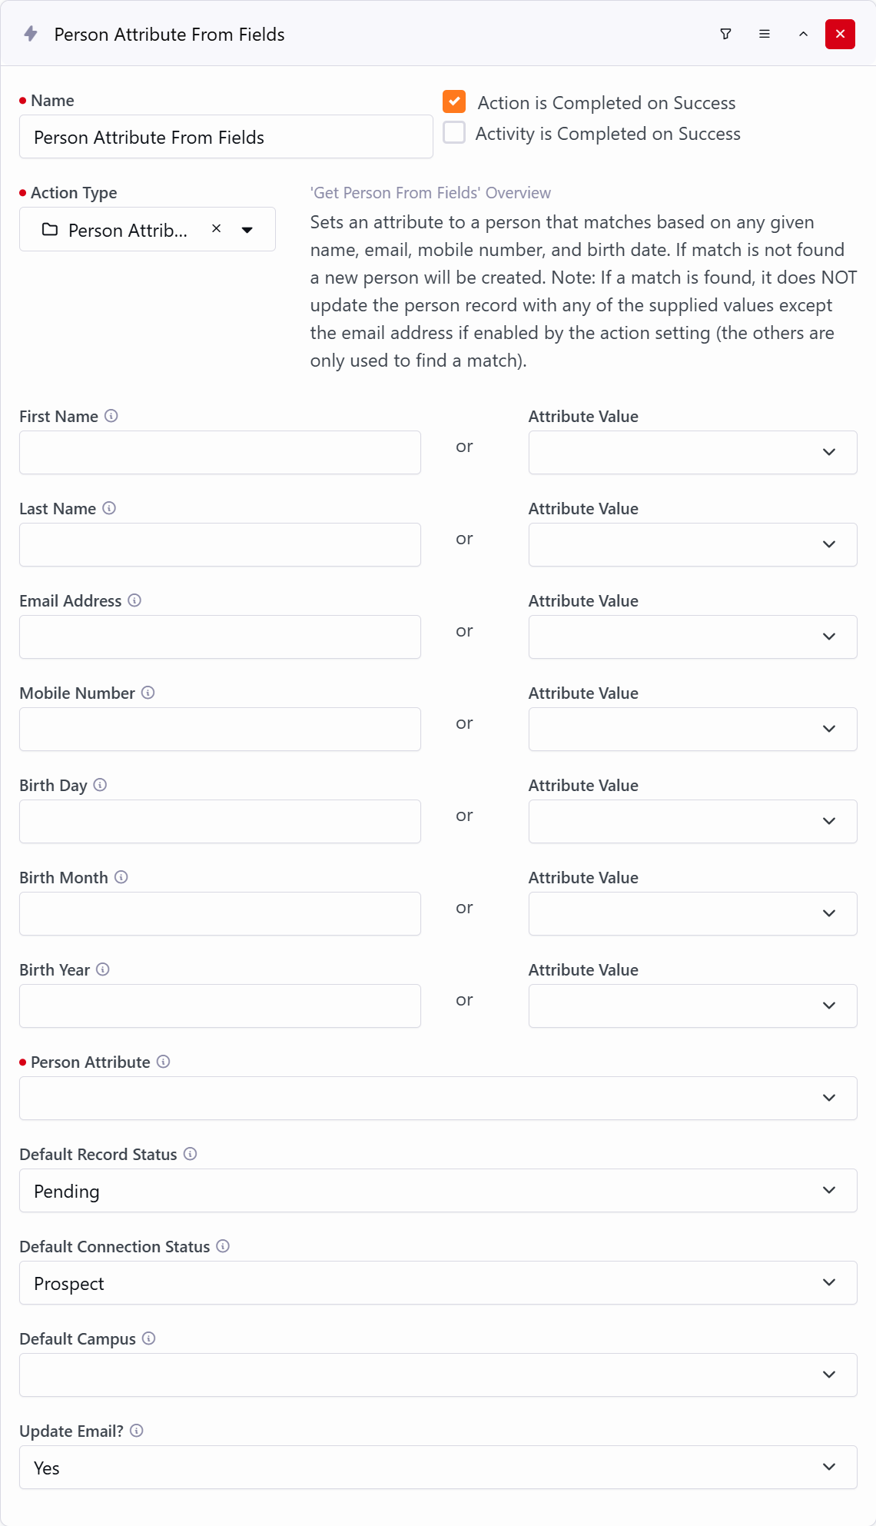Uncheck Action is Completed on Success

(x=454, y=101)
